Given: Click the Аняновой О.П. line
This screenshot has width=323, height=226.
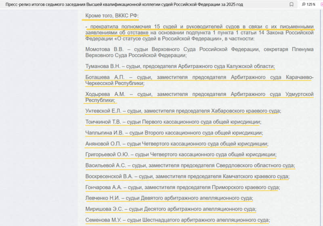Looking at the screenshot, I should tap(176, 144).
